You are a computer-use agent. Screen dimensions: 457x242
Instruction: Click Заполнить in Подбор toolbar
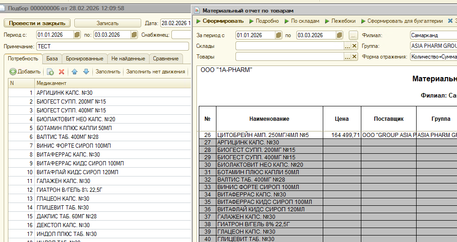tap(108, 72)
